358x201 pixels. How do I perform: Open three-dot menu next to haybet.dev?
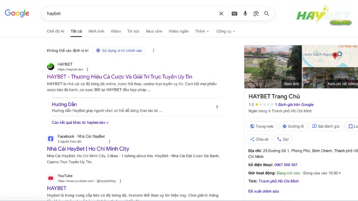[88, 70]
